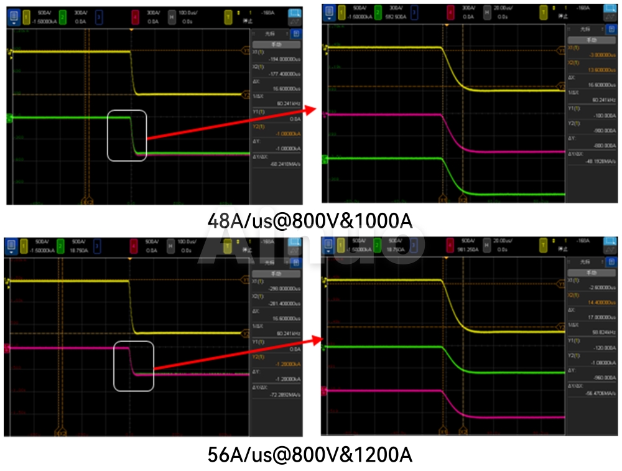The image size is (622, 471).
Task: Click the 手动 mode button in the top-left scope
Action: 277,44
